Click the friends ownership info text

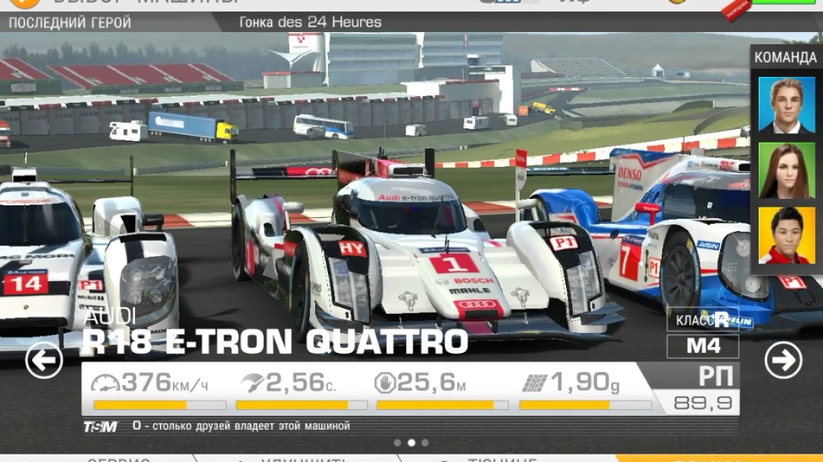coord(241,426)
